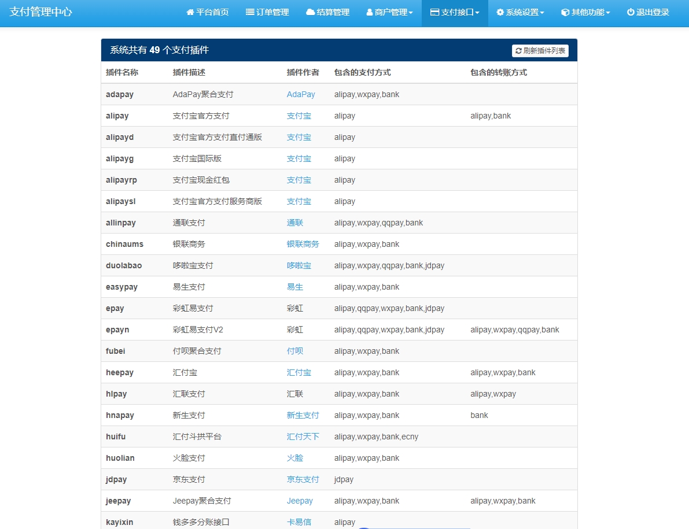Select the hlpay plugin name
Image resolution: width=689 pixels, height=529 pixels.
coord(116,394)
